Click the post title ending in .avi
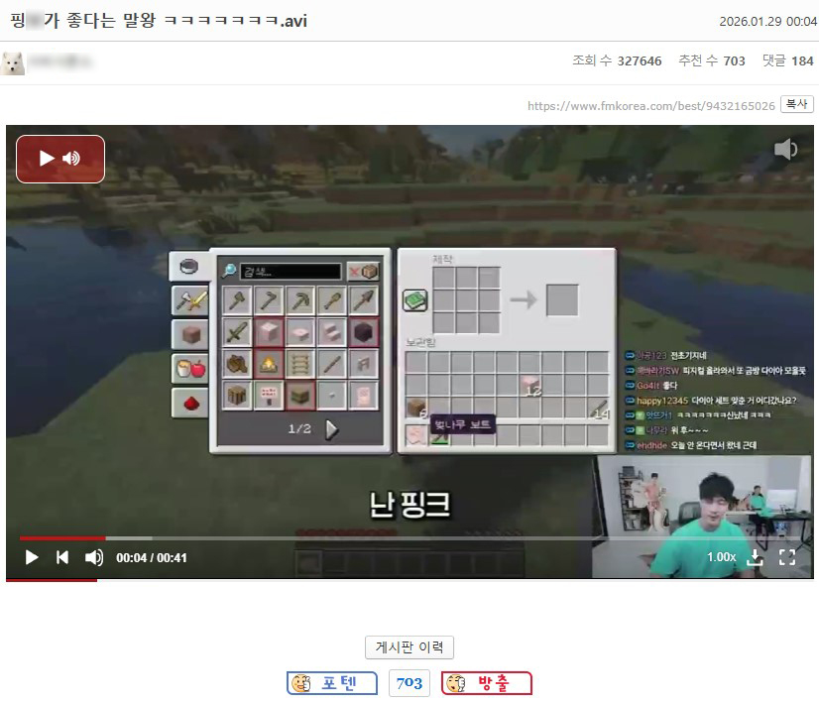The height and width of the screenshot is (702, 819). (x=159, y=21)
